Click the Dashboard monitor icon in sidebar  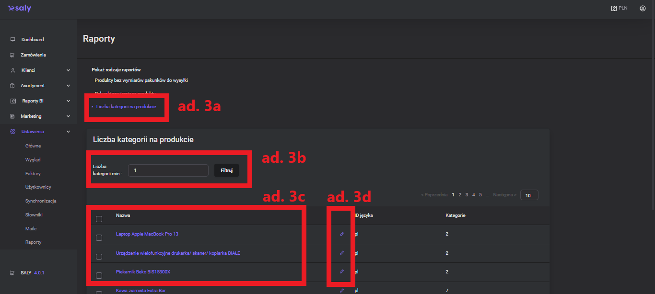click(12, 40)
